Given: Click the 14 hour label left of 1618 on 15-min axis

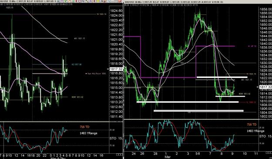Looking at the screenshot, I should coord(22,156).
